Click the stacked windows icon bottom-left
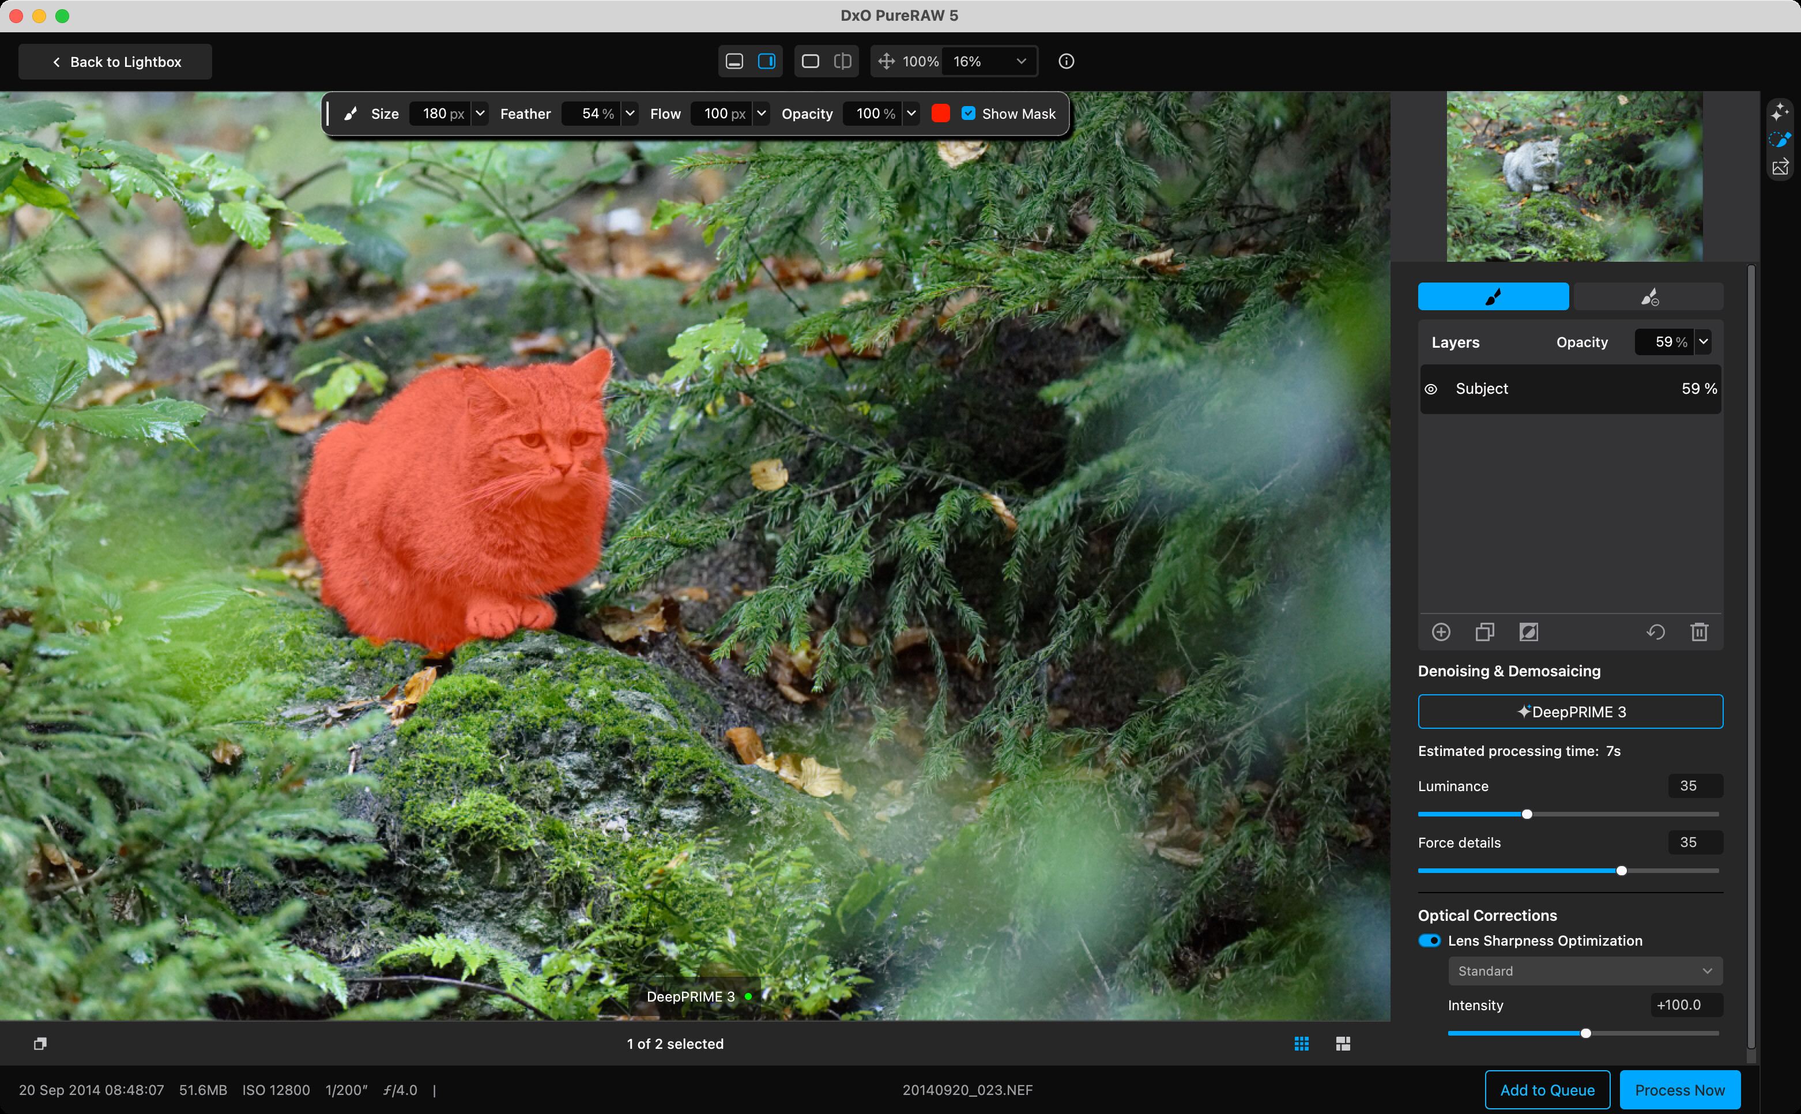The width and height of the screenshot is (1801, 1114). point(40,1044)
